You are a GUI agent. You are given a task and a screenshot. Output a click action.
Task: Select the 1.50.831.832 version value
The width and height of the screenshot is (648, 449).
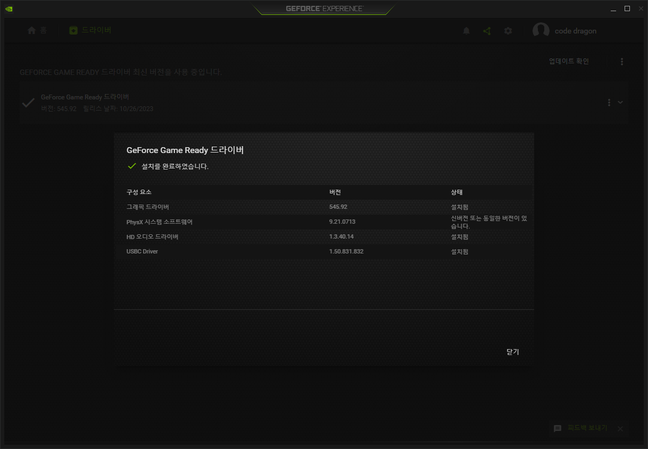(346, 251)
